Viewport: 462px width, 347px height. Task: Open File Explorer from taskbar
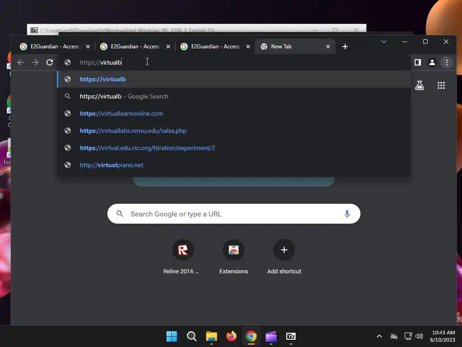pos(211,336)
